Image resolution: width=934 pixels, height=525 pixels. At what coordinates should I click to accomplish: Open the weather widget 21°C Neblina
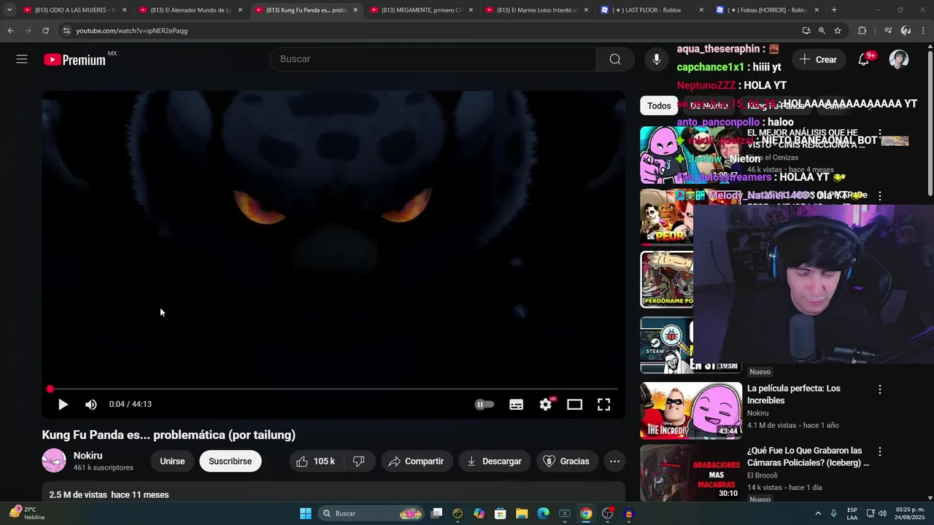pyautogui.click(x=28, y=513)
